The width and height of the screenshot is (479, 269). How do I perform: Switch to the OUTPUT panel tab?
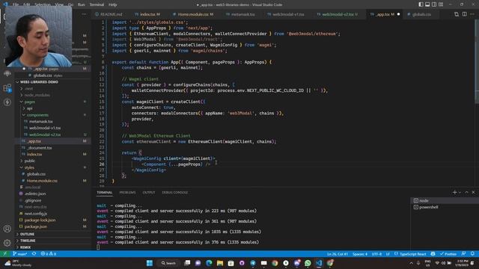[149, 193]
